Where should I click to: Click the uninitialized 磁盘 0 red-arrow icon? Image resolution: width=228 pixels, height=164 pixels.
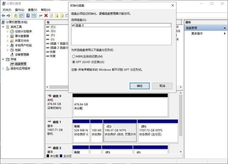pos(50,96)
